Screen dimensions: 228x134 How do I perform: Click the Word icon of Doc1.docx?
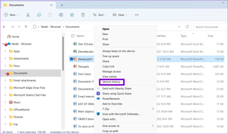click(75, 74)
